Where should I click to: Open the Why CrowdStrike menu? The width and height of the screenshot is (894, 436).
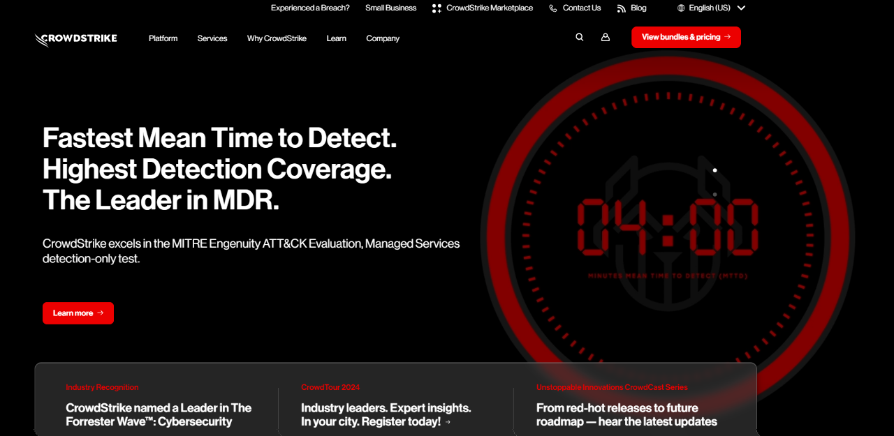pos(277,38)
